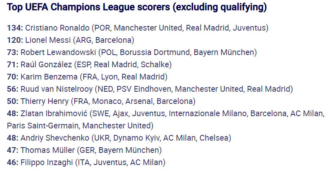Click on Robert Lewandowski's name
330x172 pixels.
[x=58, y=52]
